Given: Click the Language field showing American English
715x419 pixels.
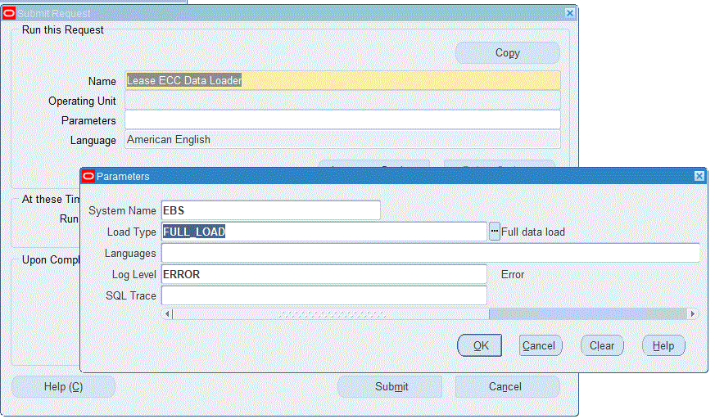Looking at the screenshot, I should [x=342, y=139].
